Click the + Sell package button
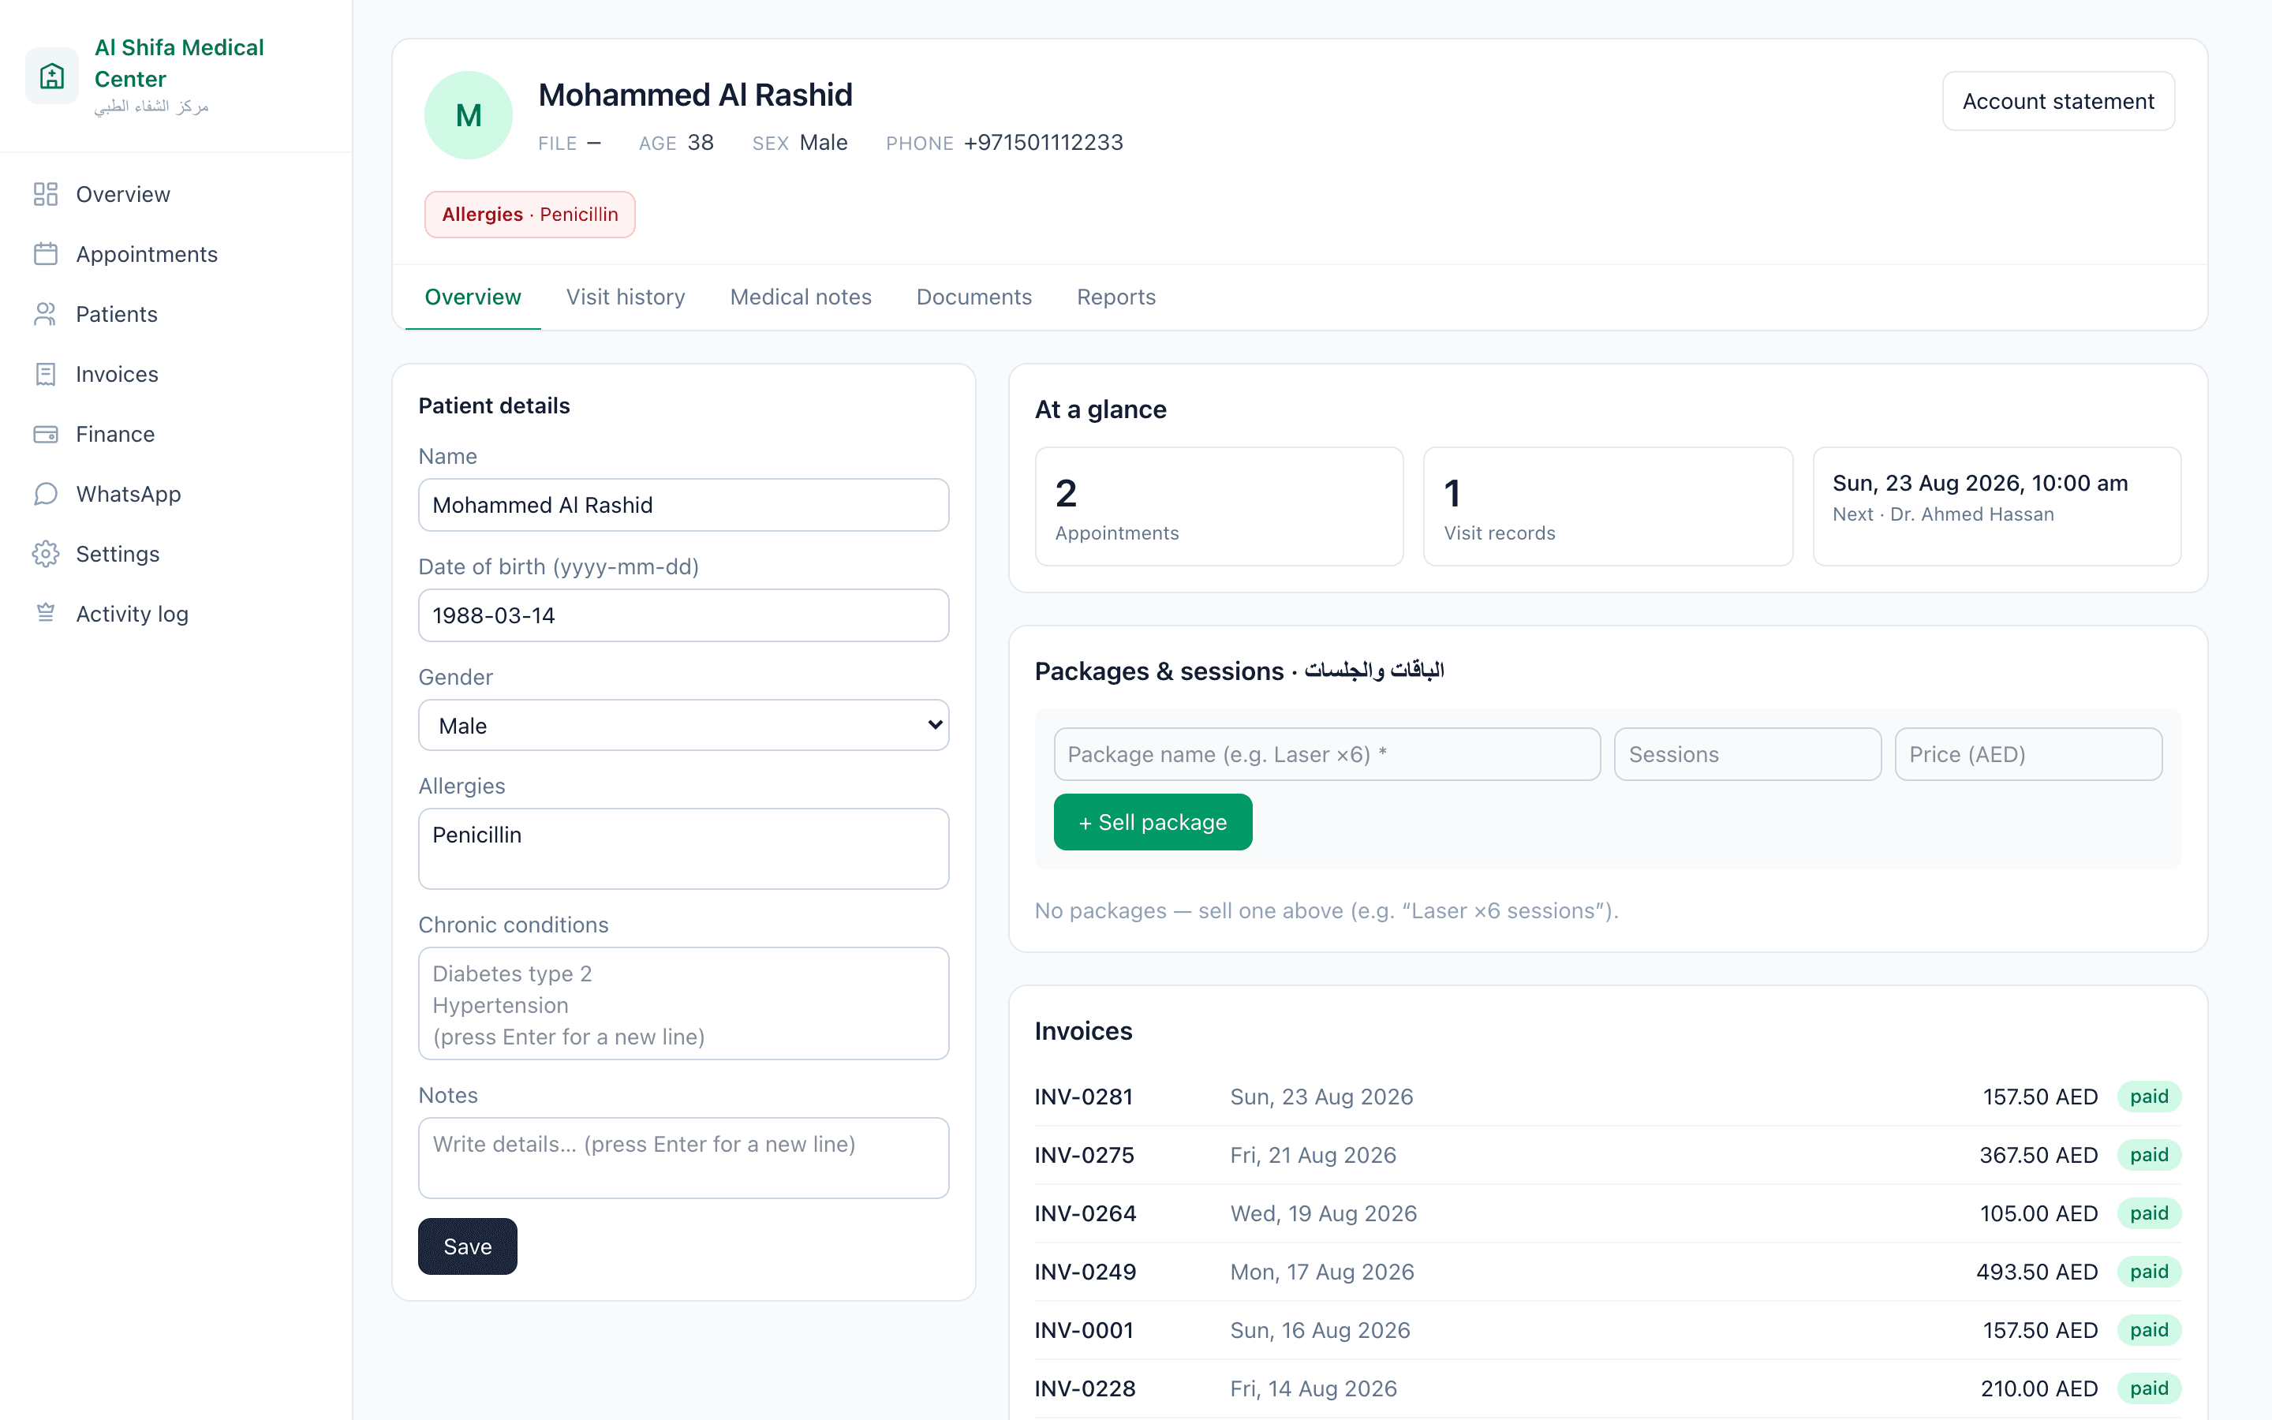This screenshot has height=1420, width=2272. pos(1153,822)
